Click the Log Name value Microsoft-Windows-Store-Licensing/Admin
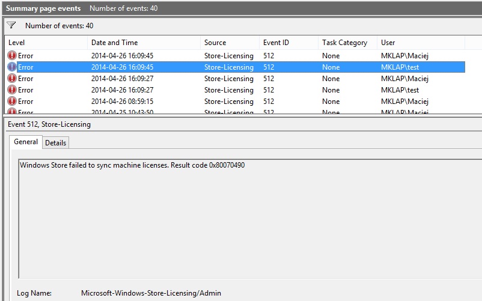This screenshot has height=301, width=482. pos(151,293)
